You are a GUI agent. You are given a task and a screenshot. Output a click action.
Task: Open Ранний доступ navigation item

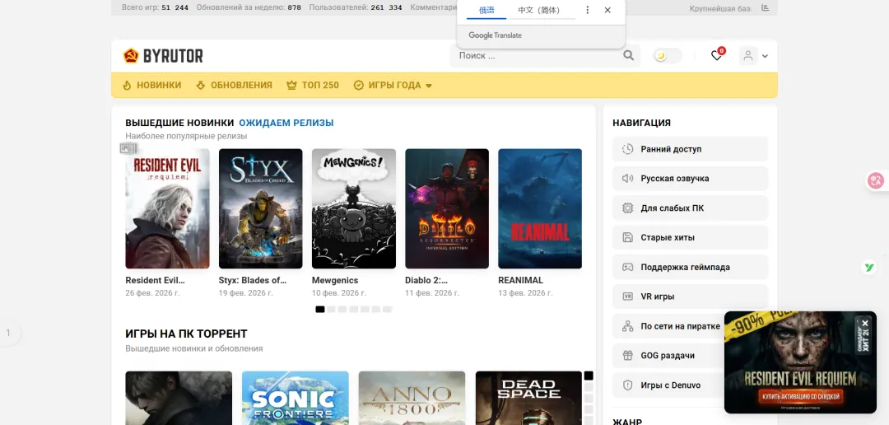pyautogui.click(x=690, y=149)
